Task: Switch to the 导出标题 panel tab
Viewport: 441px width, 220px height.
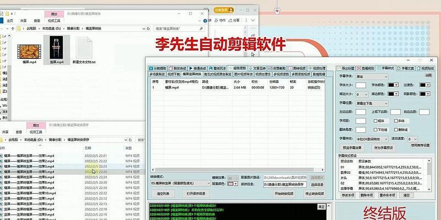Action: pos(346,68)
